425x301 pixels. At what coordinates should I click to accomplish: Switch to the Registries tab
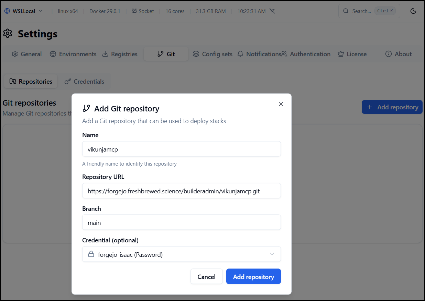click(120, 54)
